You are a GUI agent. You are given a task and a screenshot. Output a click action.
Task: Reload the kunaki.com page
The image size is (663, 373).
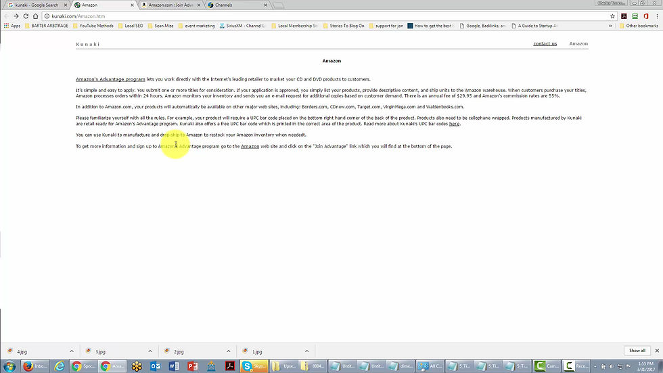pyautogui.click(x=26, y=16)
